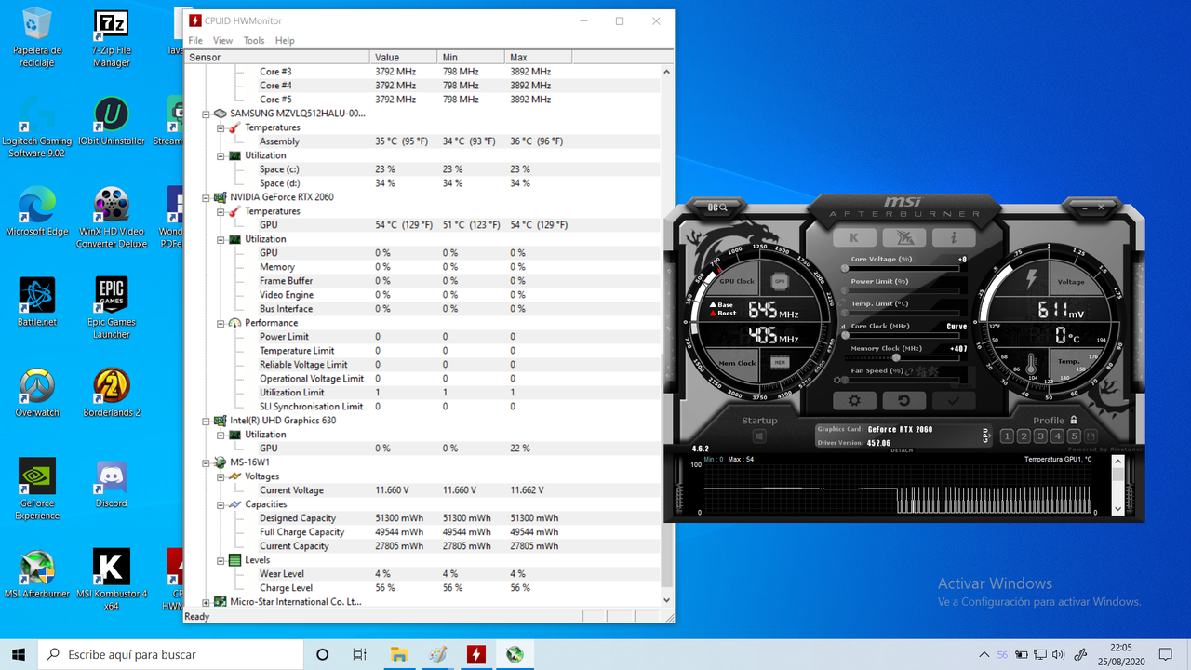Viewport: 1191px width, 670px height.
Task: Open the Windows Start menu
Action: click(x=19, y=654)
